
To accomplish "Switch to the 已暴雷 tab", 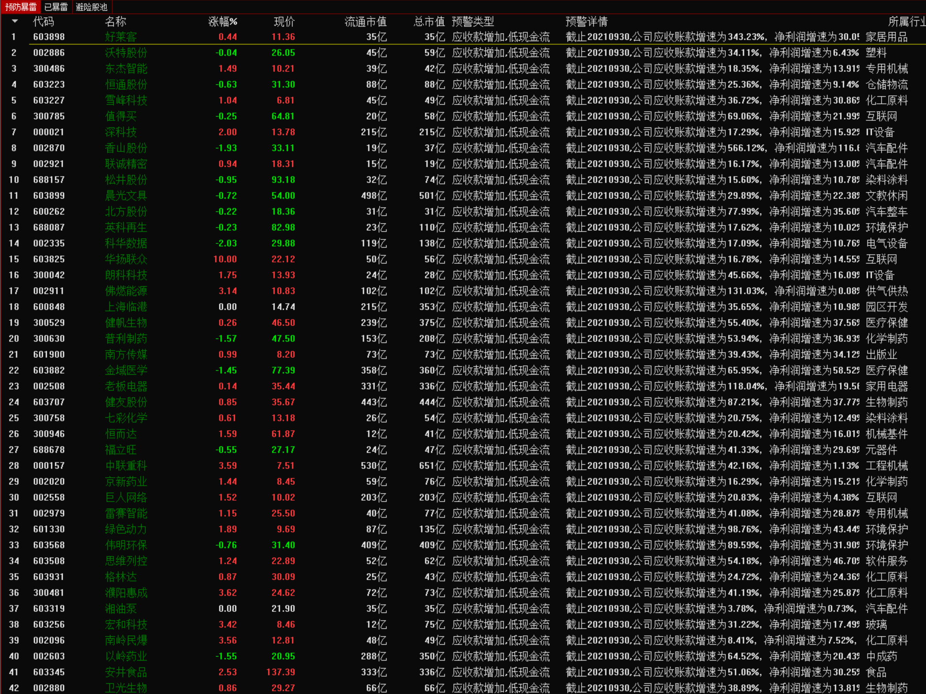I will [x=56, y=7].
